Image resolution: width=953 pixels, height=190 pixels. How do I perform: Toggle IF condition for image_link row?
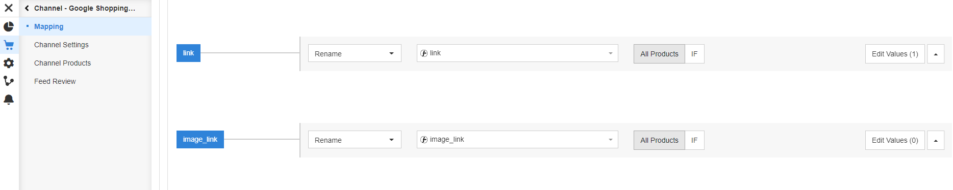pos(694,140)
